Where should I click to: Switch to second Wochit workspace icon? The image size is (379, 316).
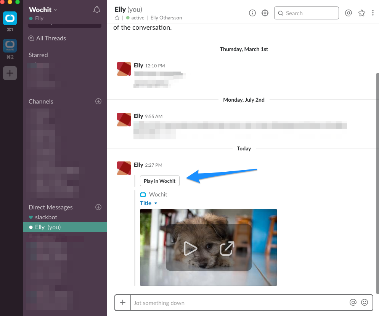10,45
